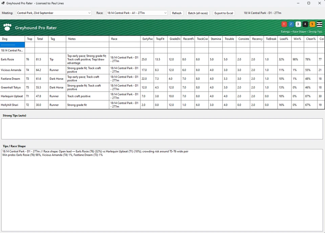
Task: Click the greyhound paw logo in the banner
Action: (x=7, y=27)
